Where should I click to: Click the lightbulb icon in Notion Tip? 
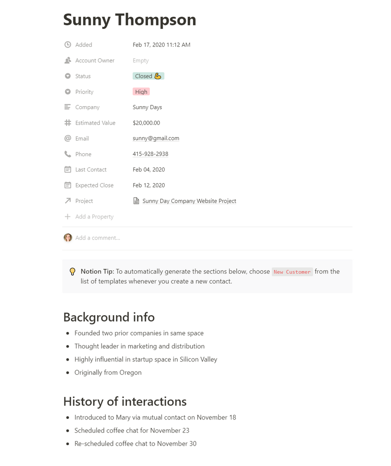tap(72, 272)
